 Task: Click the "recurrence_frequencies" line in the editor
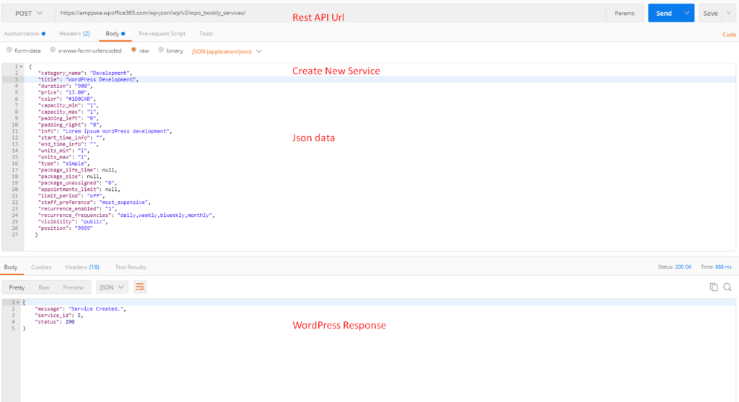126,215
